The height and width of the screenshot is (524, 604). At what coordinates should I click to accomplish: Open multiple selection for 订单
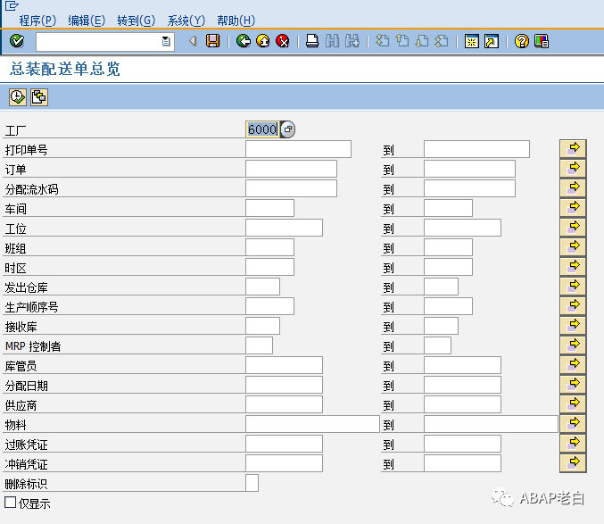pyautogui.click(x=573, y=168)
